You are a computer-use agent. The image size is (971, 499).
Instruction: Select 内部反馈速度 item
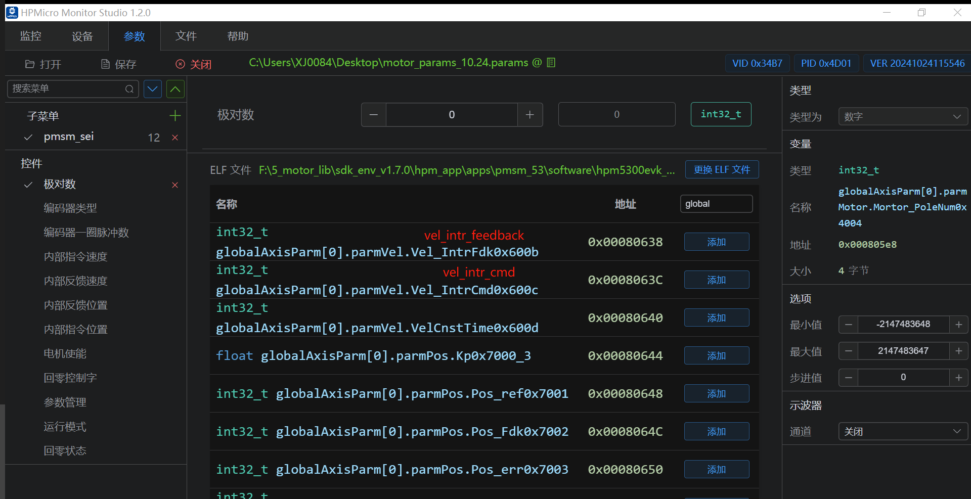click(76, 281)
